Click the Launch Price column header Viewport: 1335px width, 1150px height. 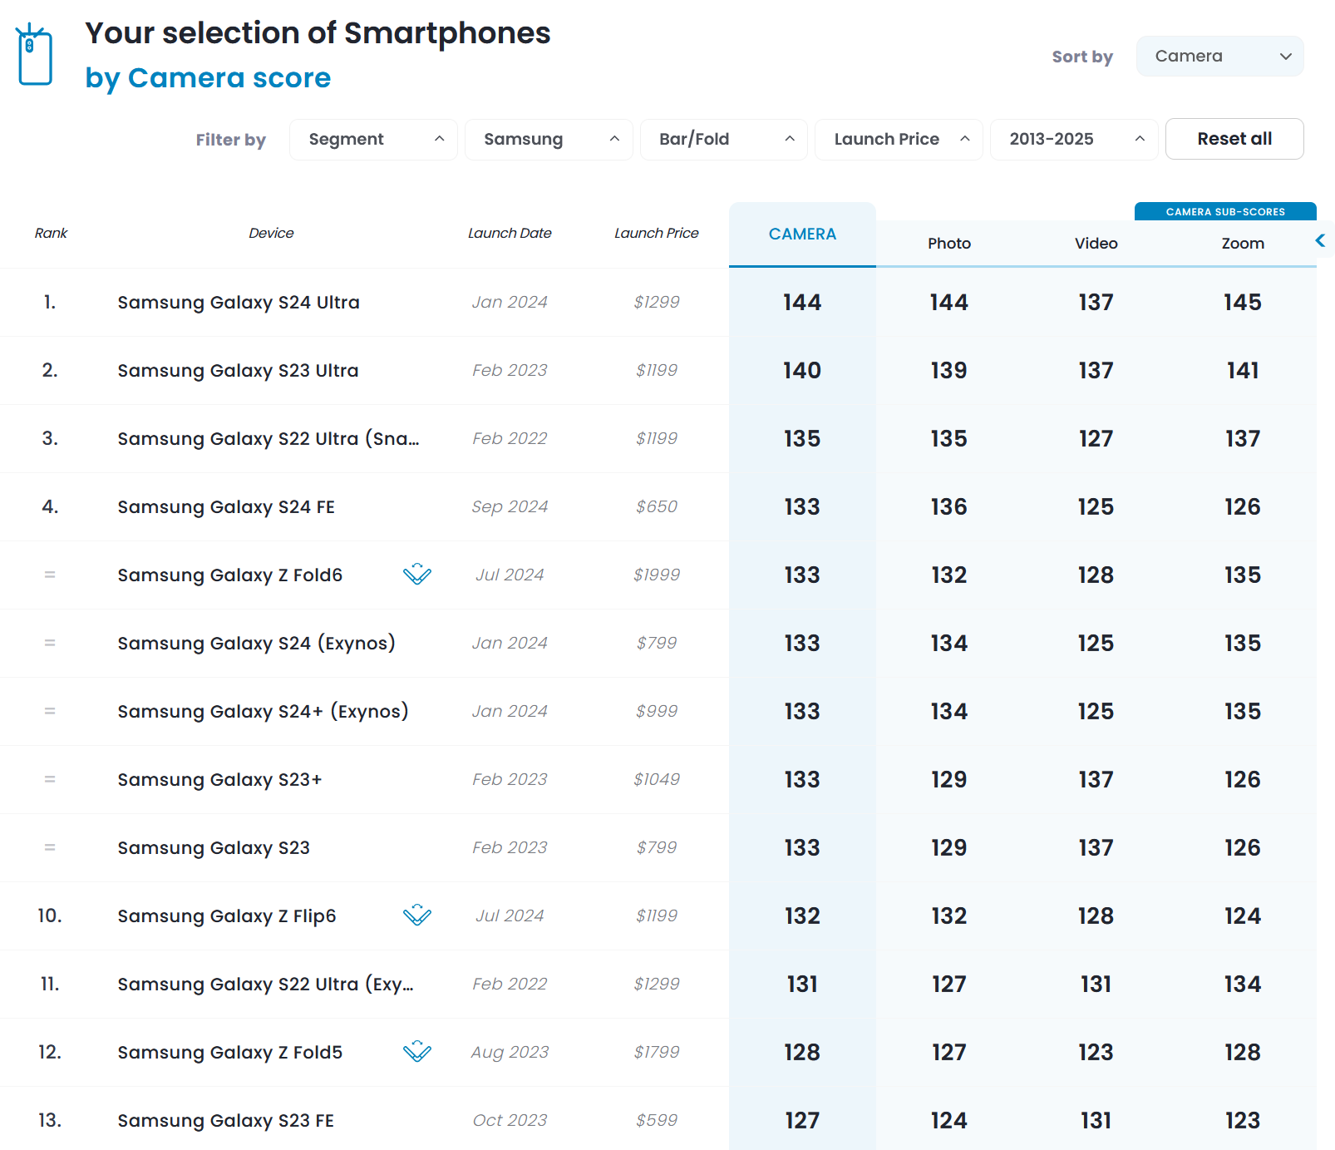(657, 233)
